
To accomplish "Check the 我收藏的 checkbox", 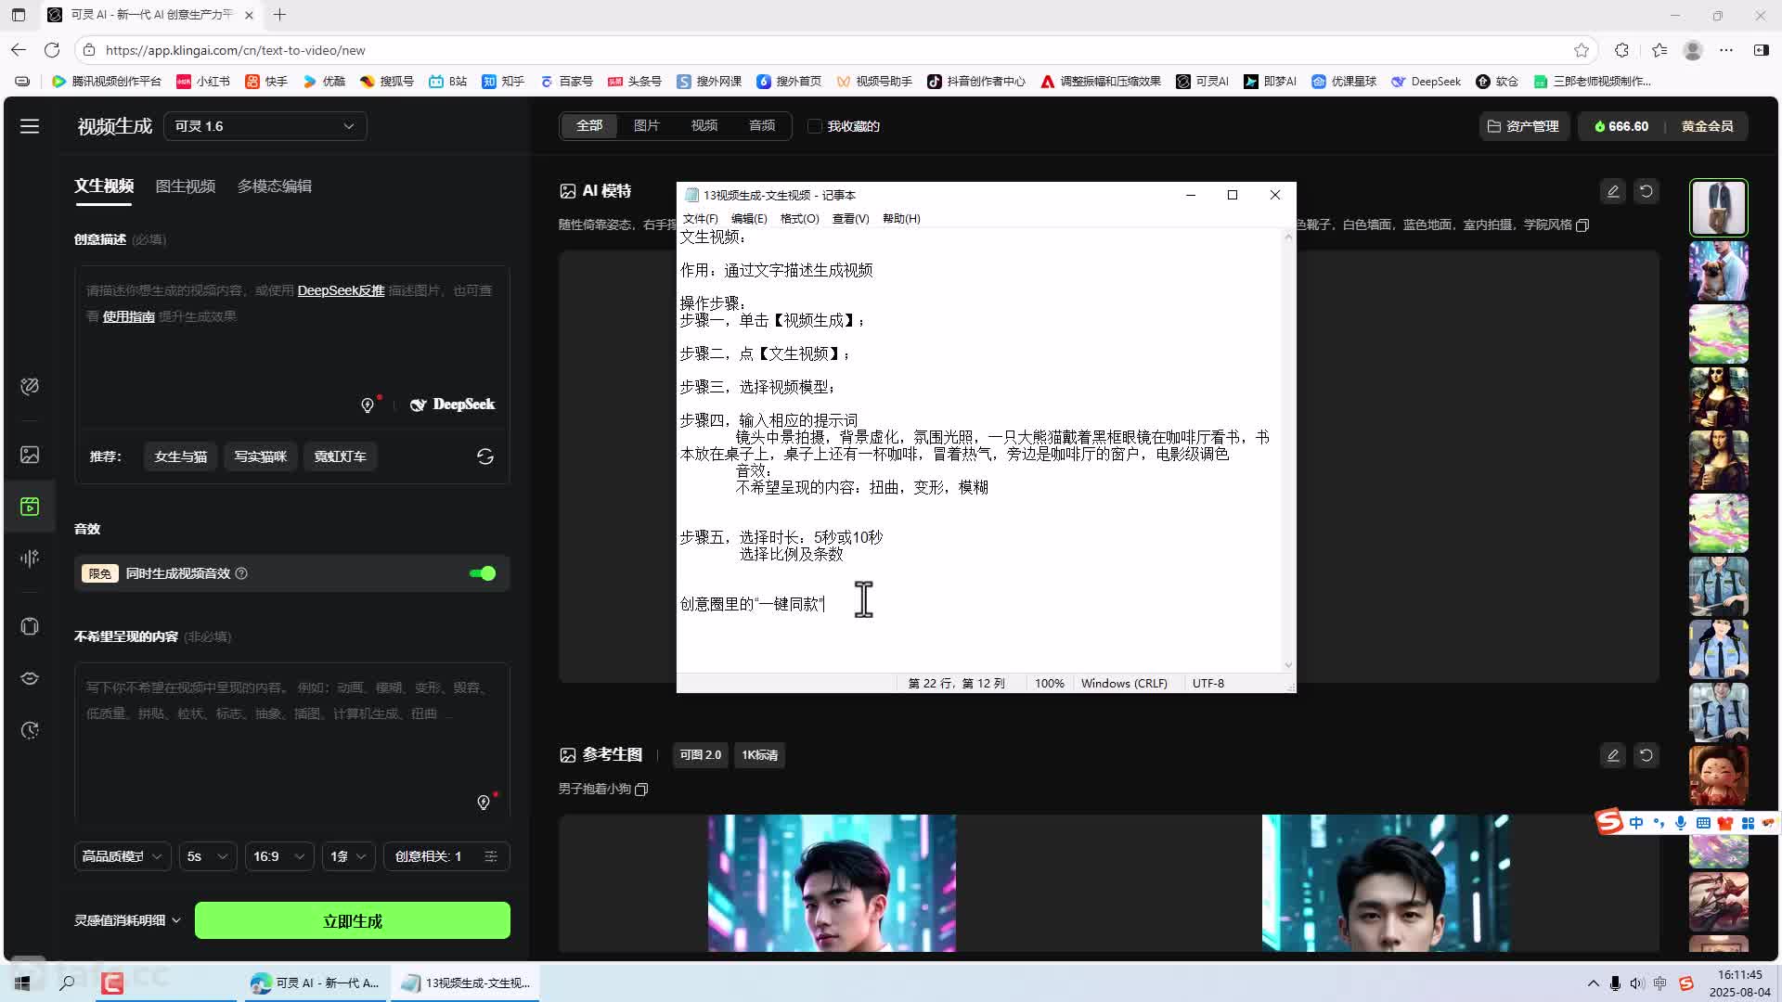I will coord(815,126).
